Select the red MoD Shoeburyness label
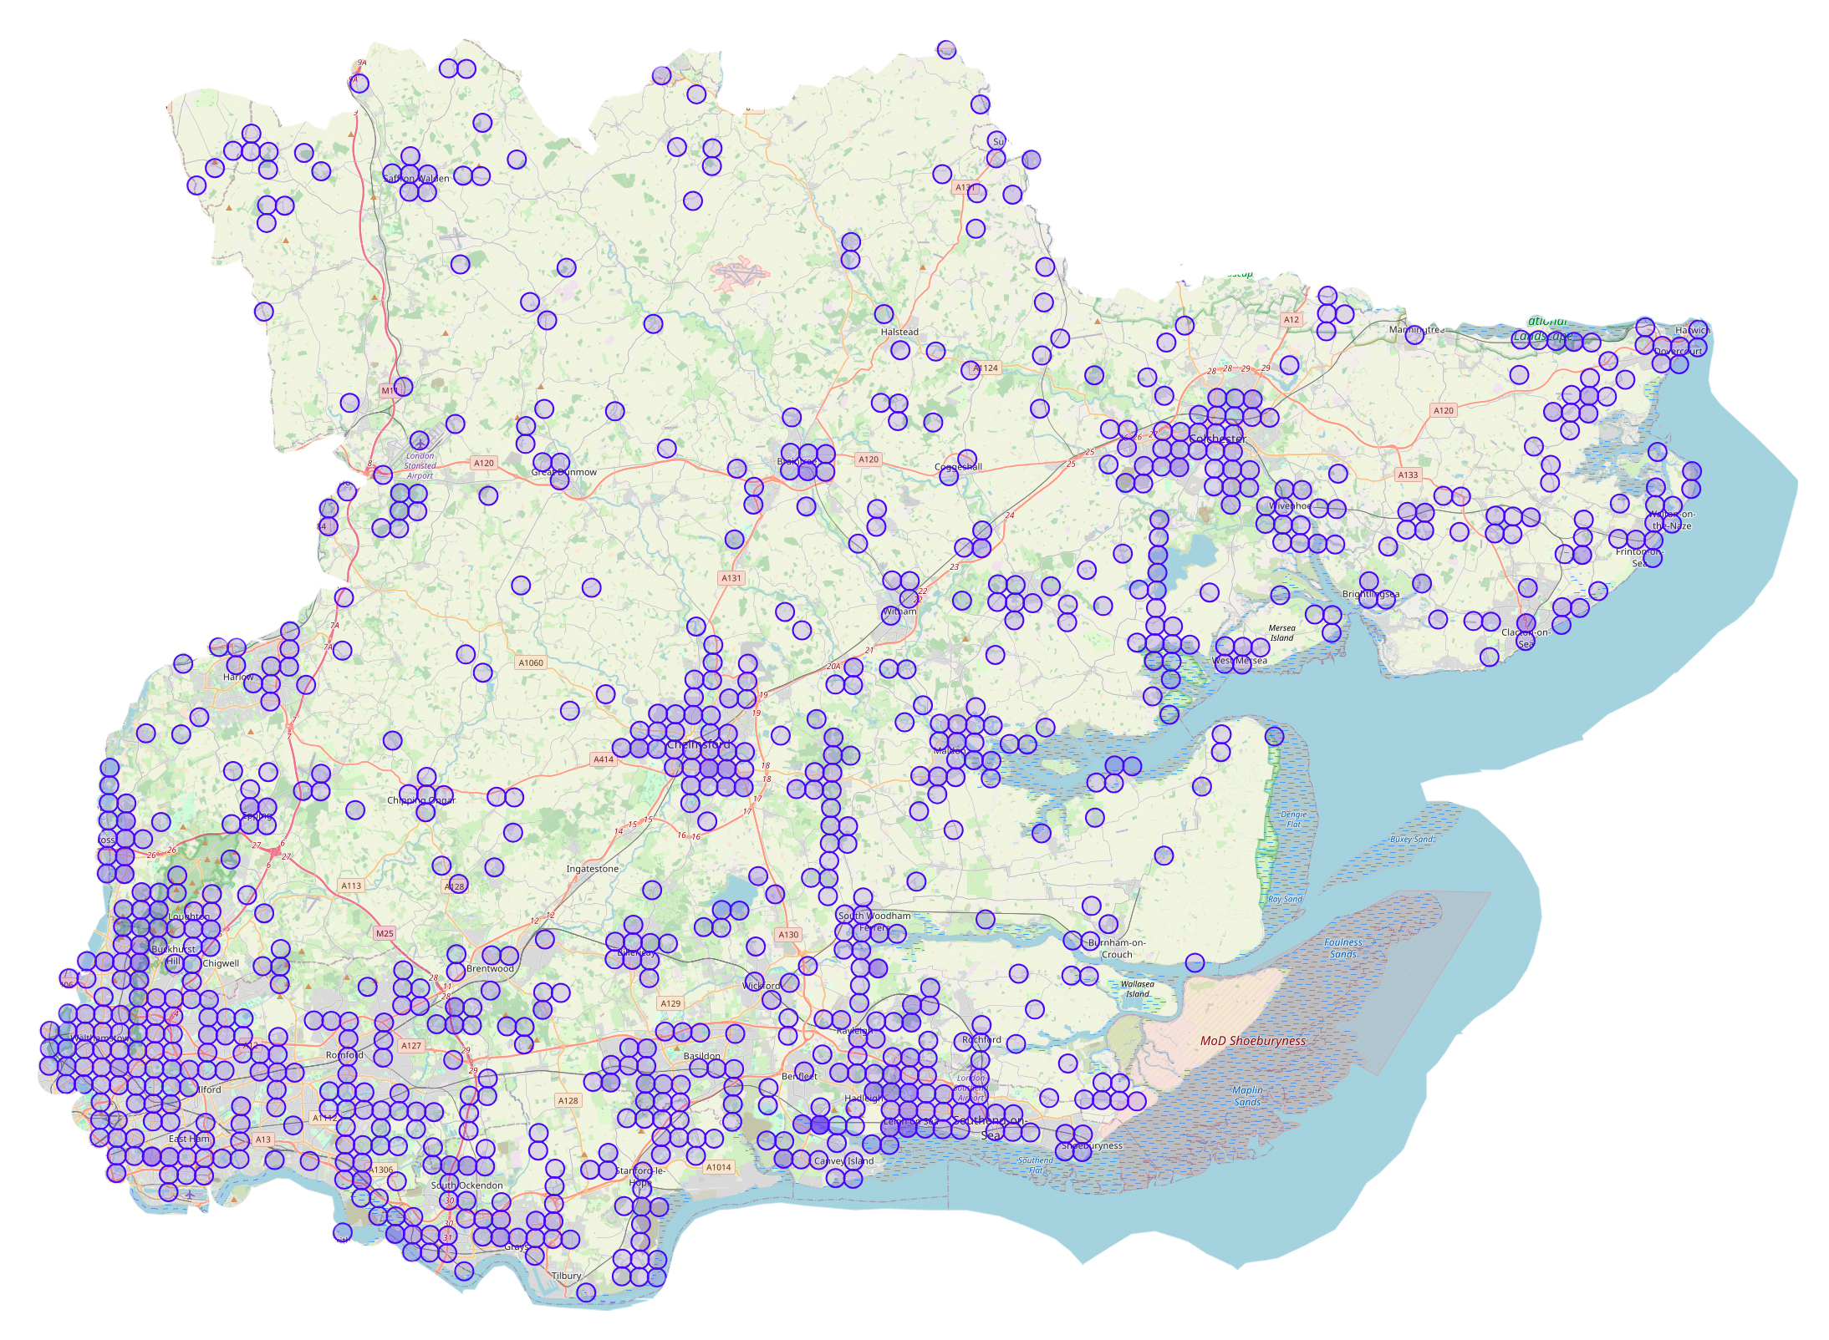The image size is (1829, 1340). 1252,1041
